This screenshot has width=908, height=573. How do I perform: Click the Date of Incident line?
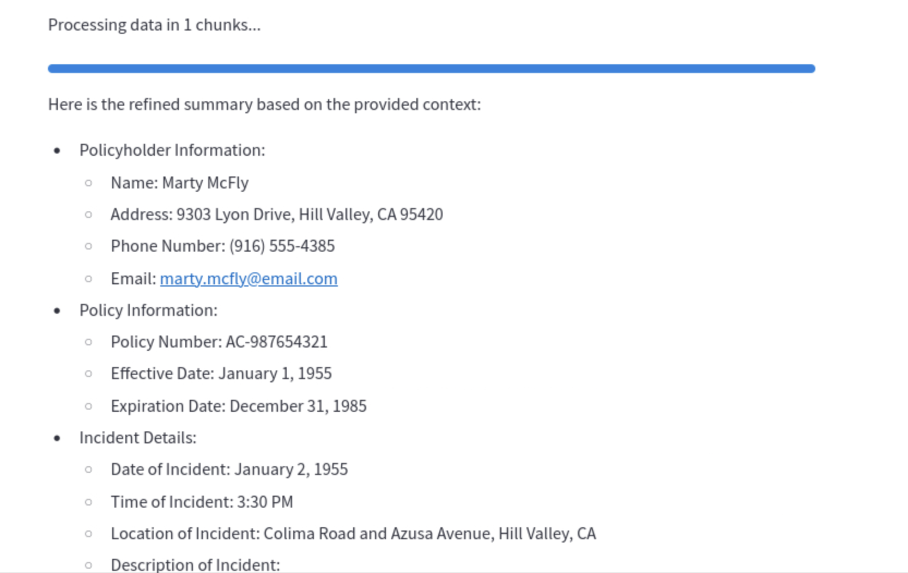(x=229, y=469)
